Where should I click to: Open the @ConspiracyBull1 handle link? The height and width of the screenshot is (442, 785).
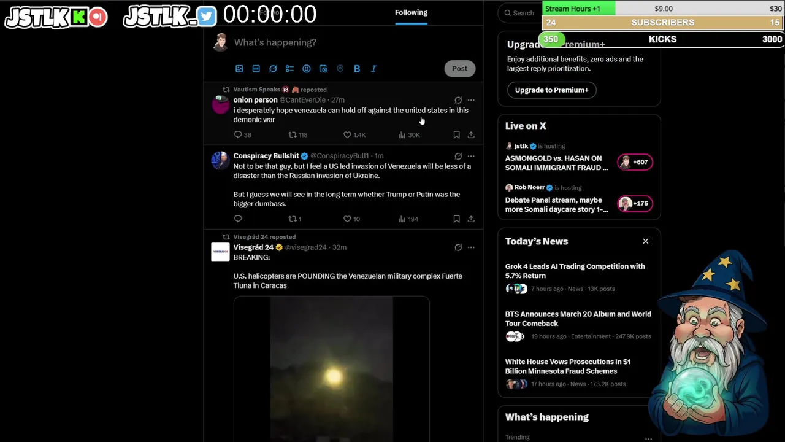(339, 156)
